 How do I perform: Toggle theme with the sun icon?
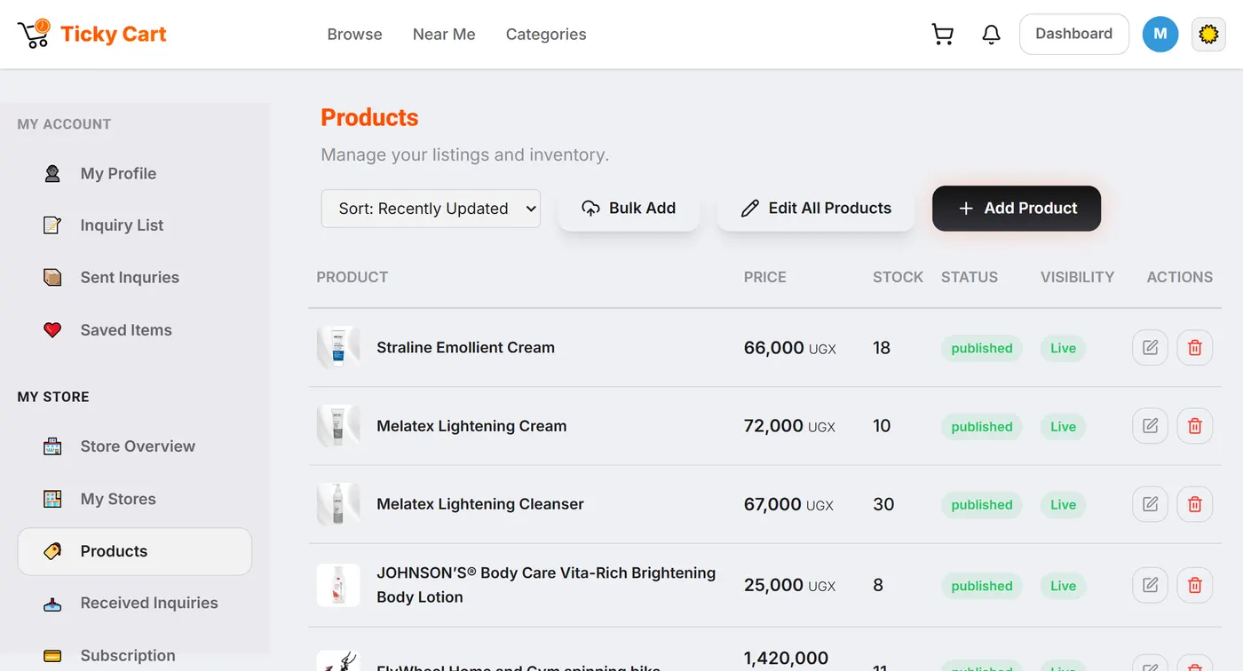pos(1207,35)
